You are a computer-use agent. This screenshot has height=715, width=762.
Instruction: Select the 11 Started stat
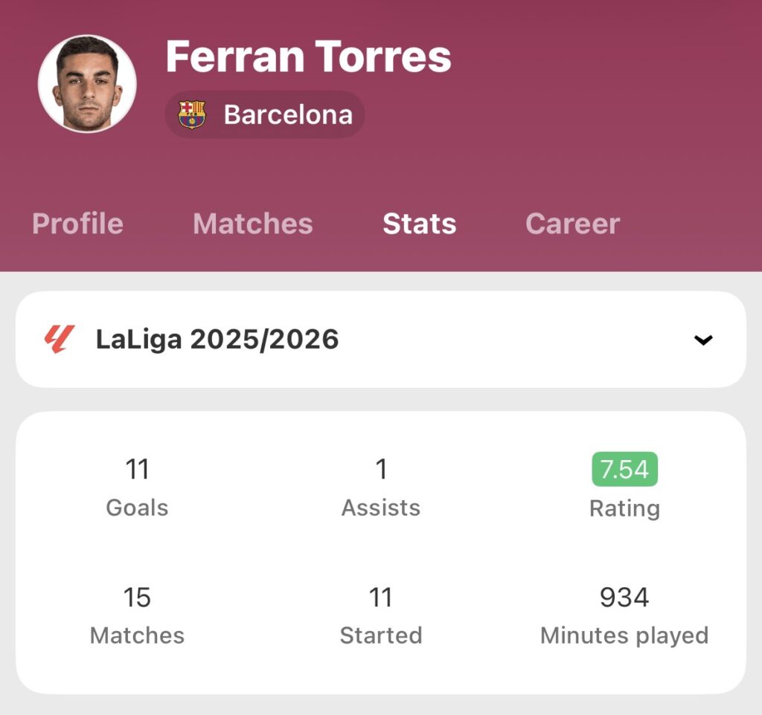coord(381,598)
